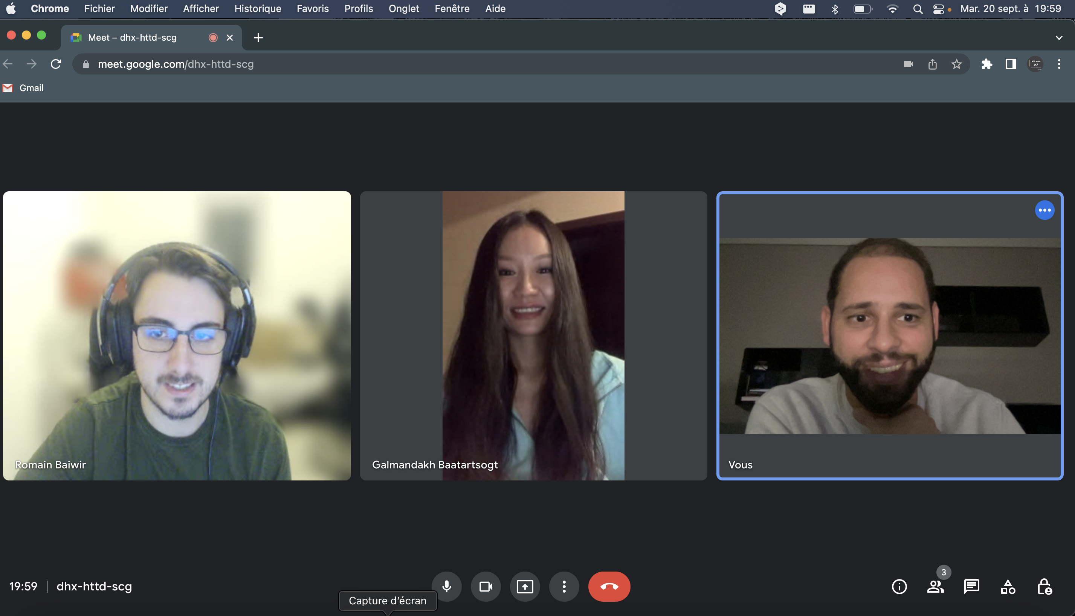Open the Modifier menu
Viewport: 1075px width, 616px height.
[149, 8]
